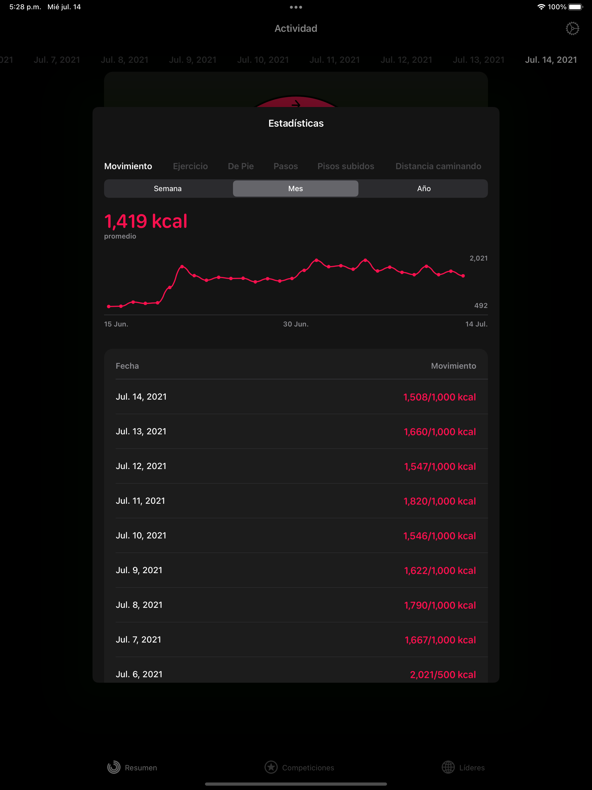Select Jul. 13, 2021 in the date strip

click(479, 60)
